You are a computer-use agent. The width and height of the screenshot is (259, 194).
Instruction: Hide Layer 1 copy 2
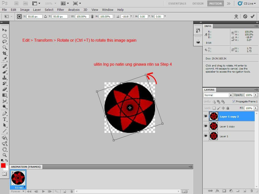[206, 116]
